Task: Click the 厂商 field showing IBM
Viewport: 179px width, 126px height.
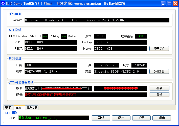Action: coord(51,65)
